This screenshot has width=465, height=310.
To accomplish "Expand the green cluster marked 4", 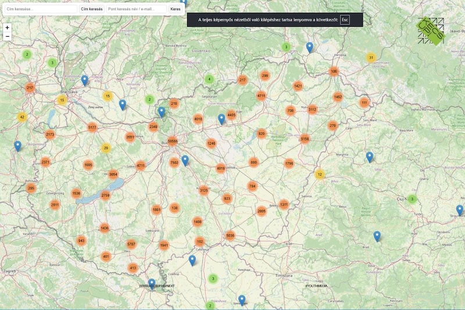I will 209,79.
